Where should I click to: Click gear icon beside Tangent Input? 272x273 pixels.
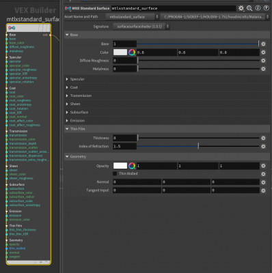[x=263, y=190]
